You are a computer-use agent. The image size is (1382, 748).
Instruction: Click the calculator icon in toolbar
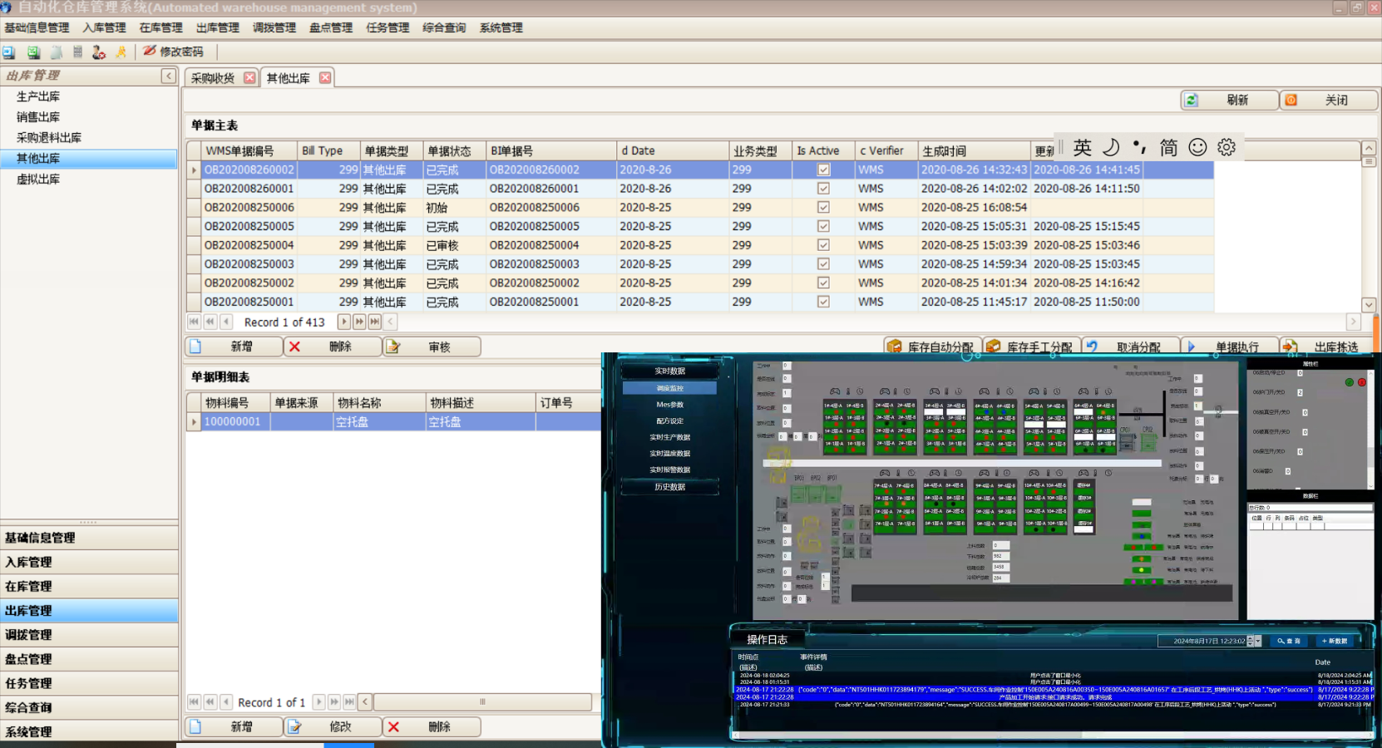(77, 52)
